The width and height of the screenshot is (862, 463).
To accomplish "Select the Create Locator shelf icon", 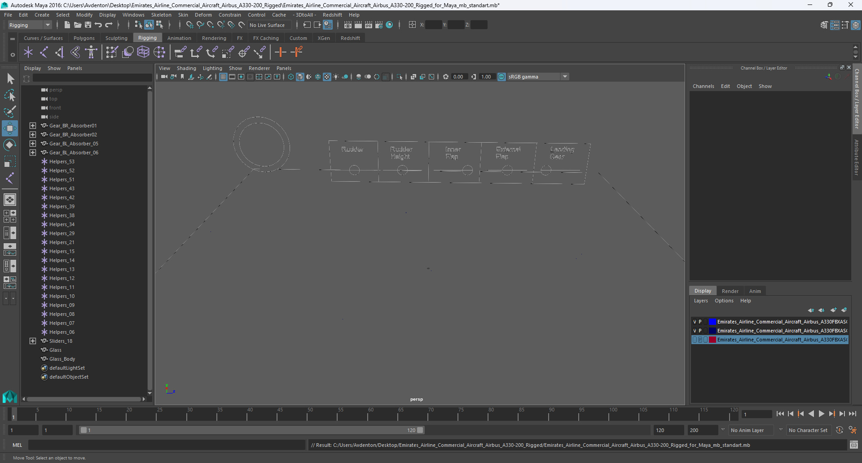I will click(x=28, y=52).
